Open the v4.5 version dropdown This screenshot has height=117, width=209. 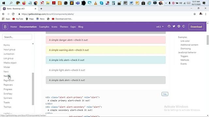click(160, 27)
